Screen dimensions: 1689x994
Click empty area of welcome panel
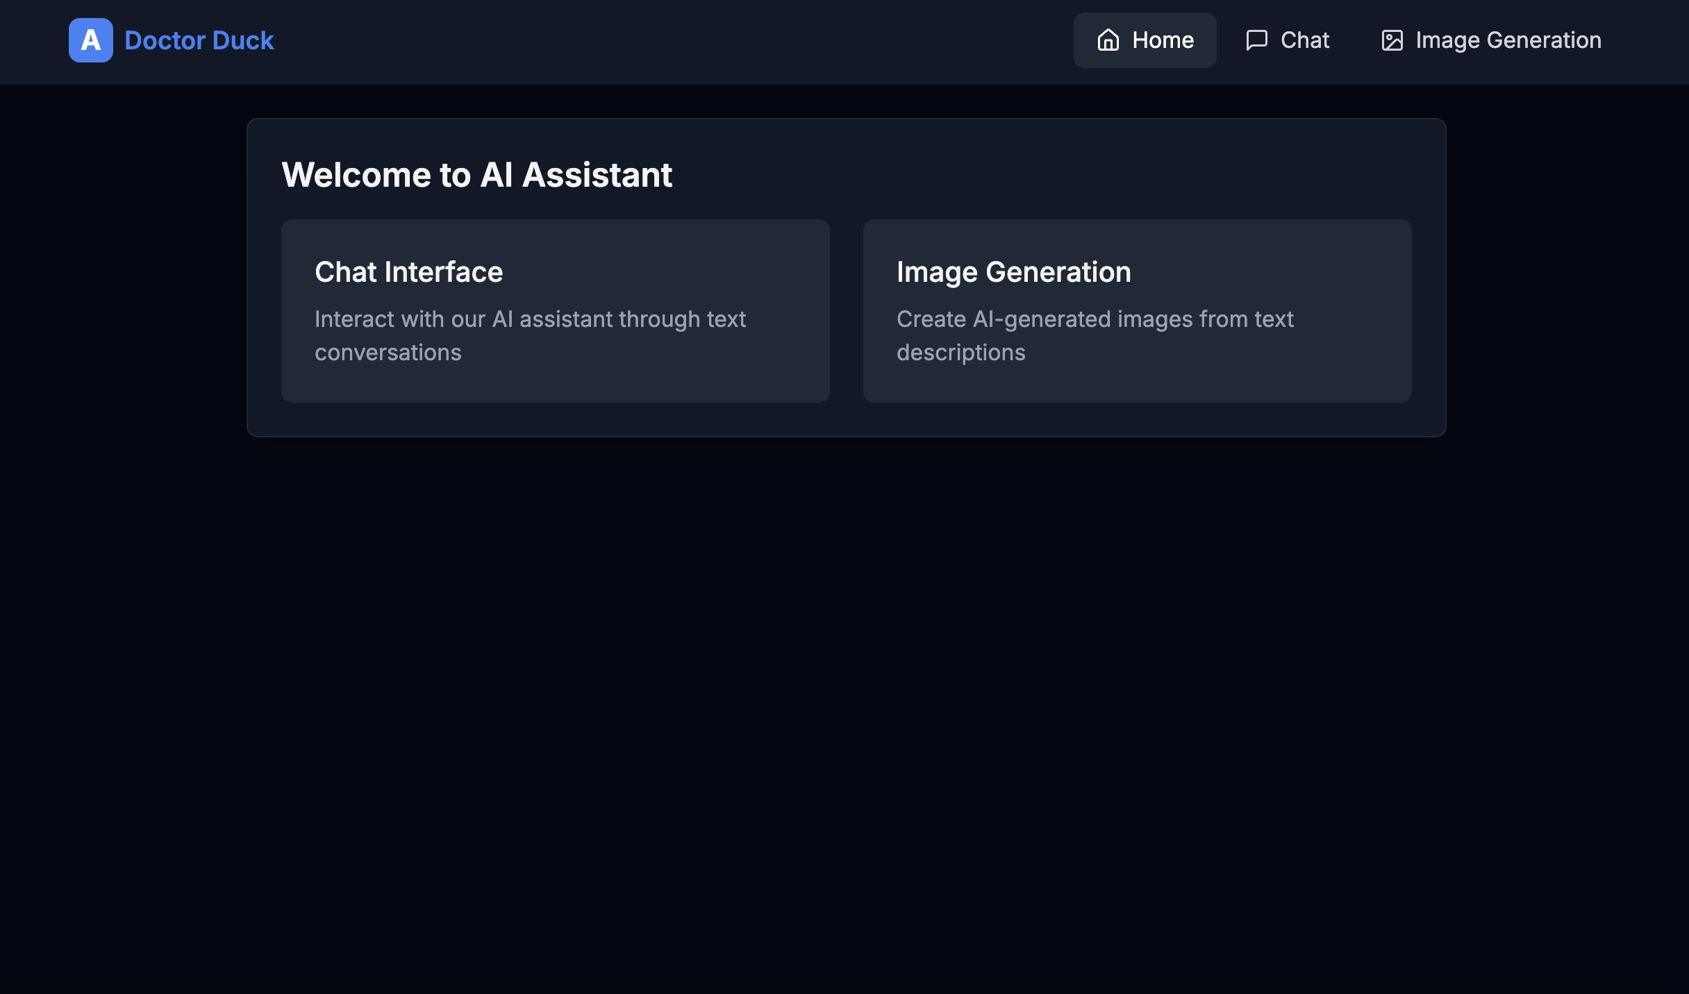tap(1042, 174)
